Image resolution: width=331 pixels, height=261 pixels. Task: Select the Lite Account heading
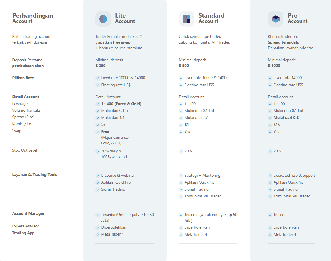point(125,18)
